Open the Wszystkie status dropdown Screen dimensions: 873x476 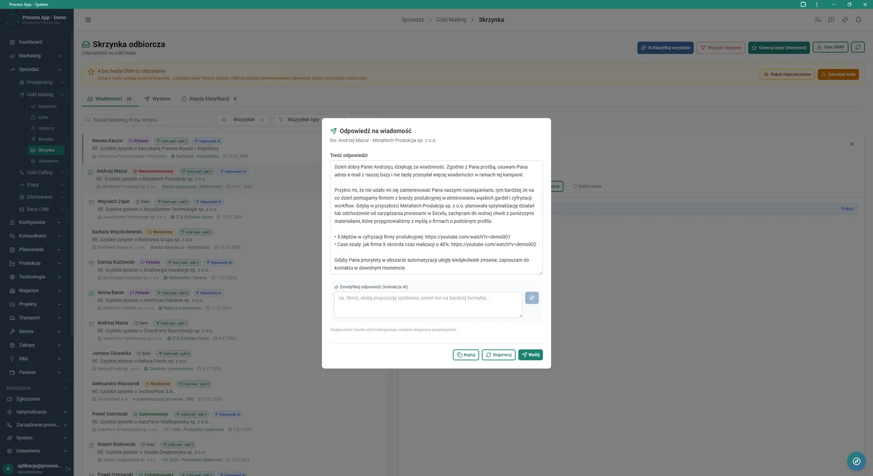click(x=243, y=120)
